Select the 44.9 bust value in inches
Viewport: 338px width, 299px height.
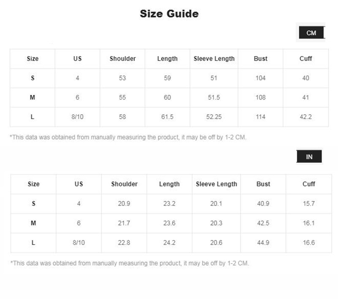(263, 242)
